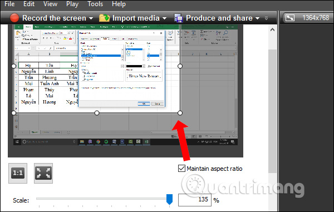This screenshot has height=212, width=334.
Task: Click the bottom-left crop handle
Action: tap(13, 113)
